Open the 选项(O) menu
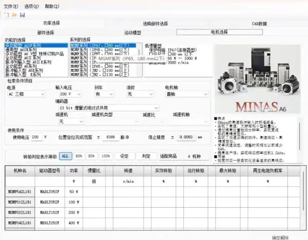The width and height of the screenshot is (308, 240). [32, 7]
